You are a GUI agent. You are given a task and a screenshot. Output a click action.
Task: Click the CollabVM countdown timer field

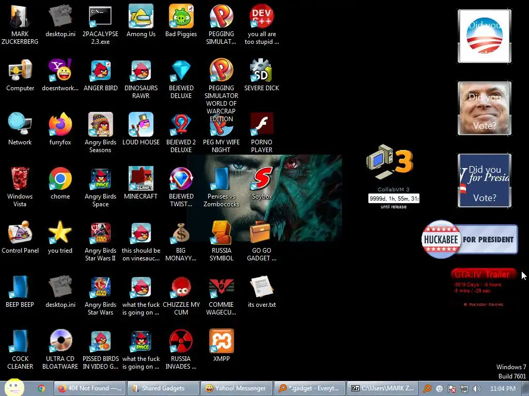click(394, 199)
